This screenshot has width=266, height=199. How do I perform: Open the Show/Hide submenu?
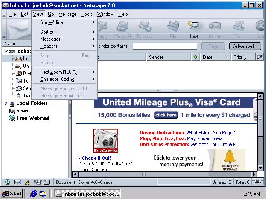64,22
